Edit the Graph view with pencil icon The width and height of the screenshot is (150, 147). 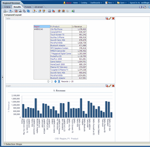pyautogui.click(x=110, y=86)
